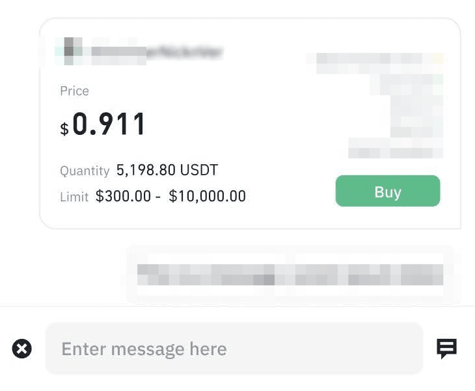Focus the 'Enter message here' field
The image size is (475, 391).
point(234,349)
